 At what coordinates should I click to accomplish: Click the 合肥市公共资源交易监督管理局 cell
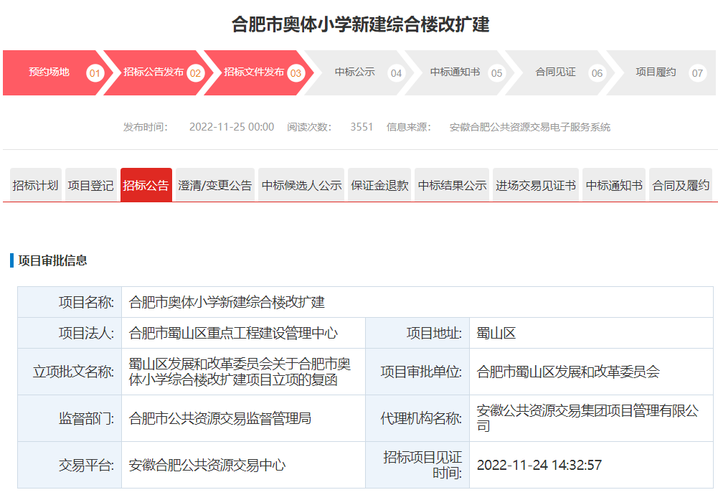pos(243,418)
